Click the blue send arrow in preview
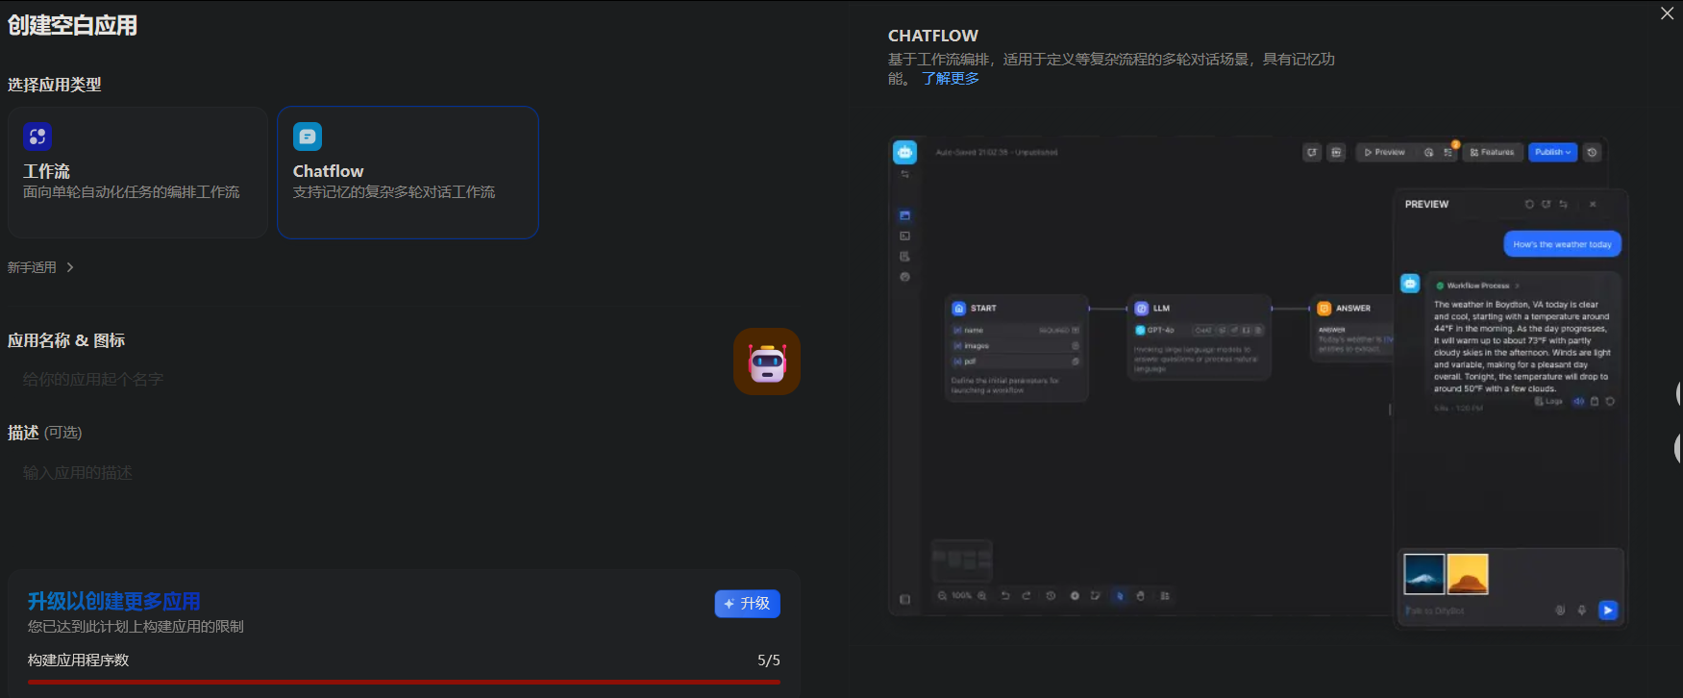Viewport: 1683px width, 698px height. (x=1608, y=611)
